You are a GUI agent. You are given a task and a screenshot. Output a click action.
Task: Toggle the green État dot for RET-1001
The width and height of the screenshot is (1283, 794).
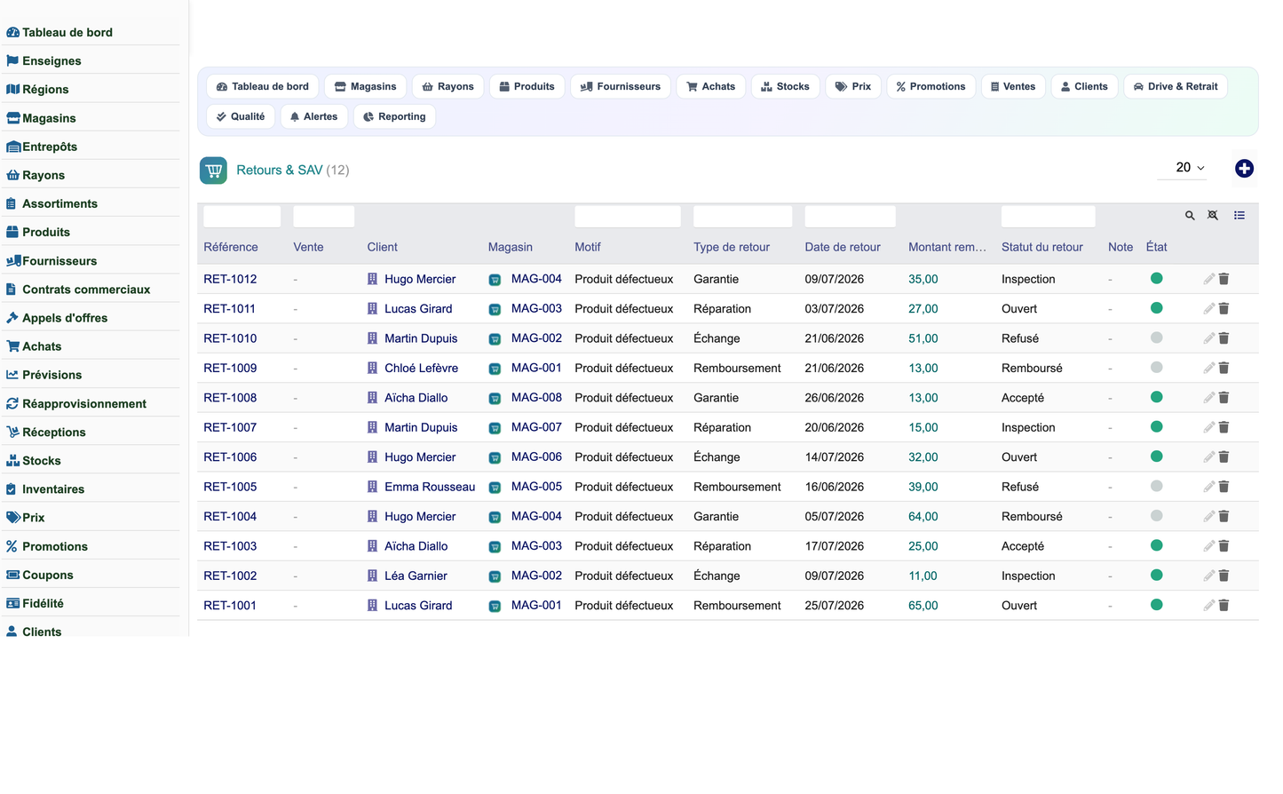coord(1156,605)
